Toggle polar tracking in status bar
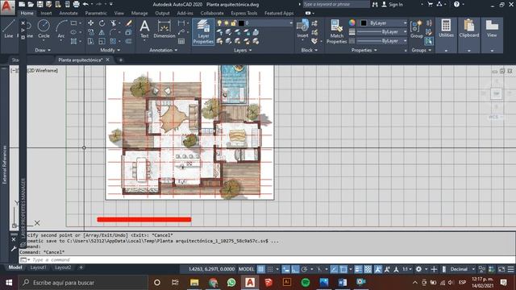 [305, 269]
